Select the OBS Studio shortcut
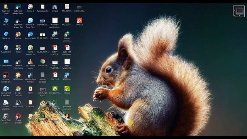The width and height of the screenshot is (247, 139). coord(18,104)
